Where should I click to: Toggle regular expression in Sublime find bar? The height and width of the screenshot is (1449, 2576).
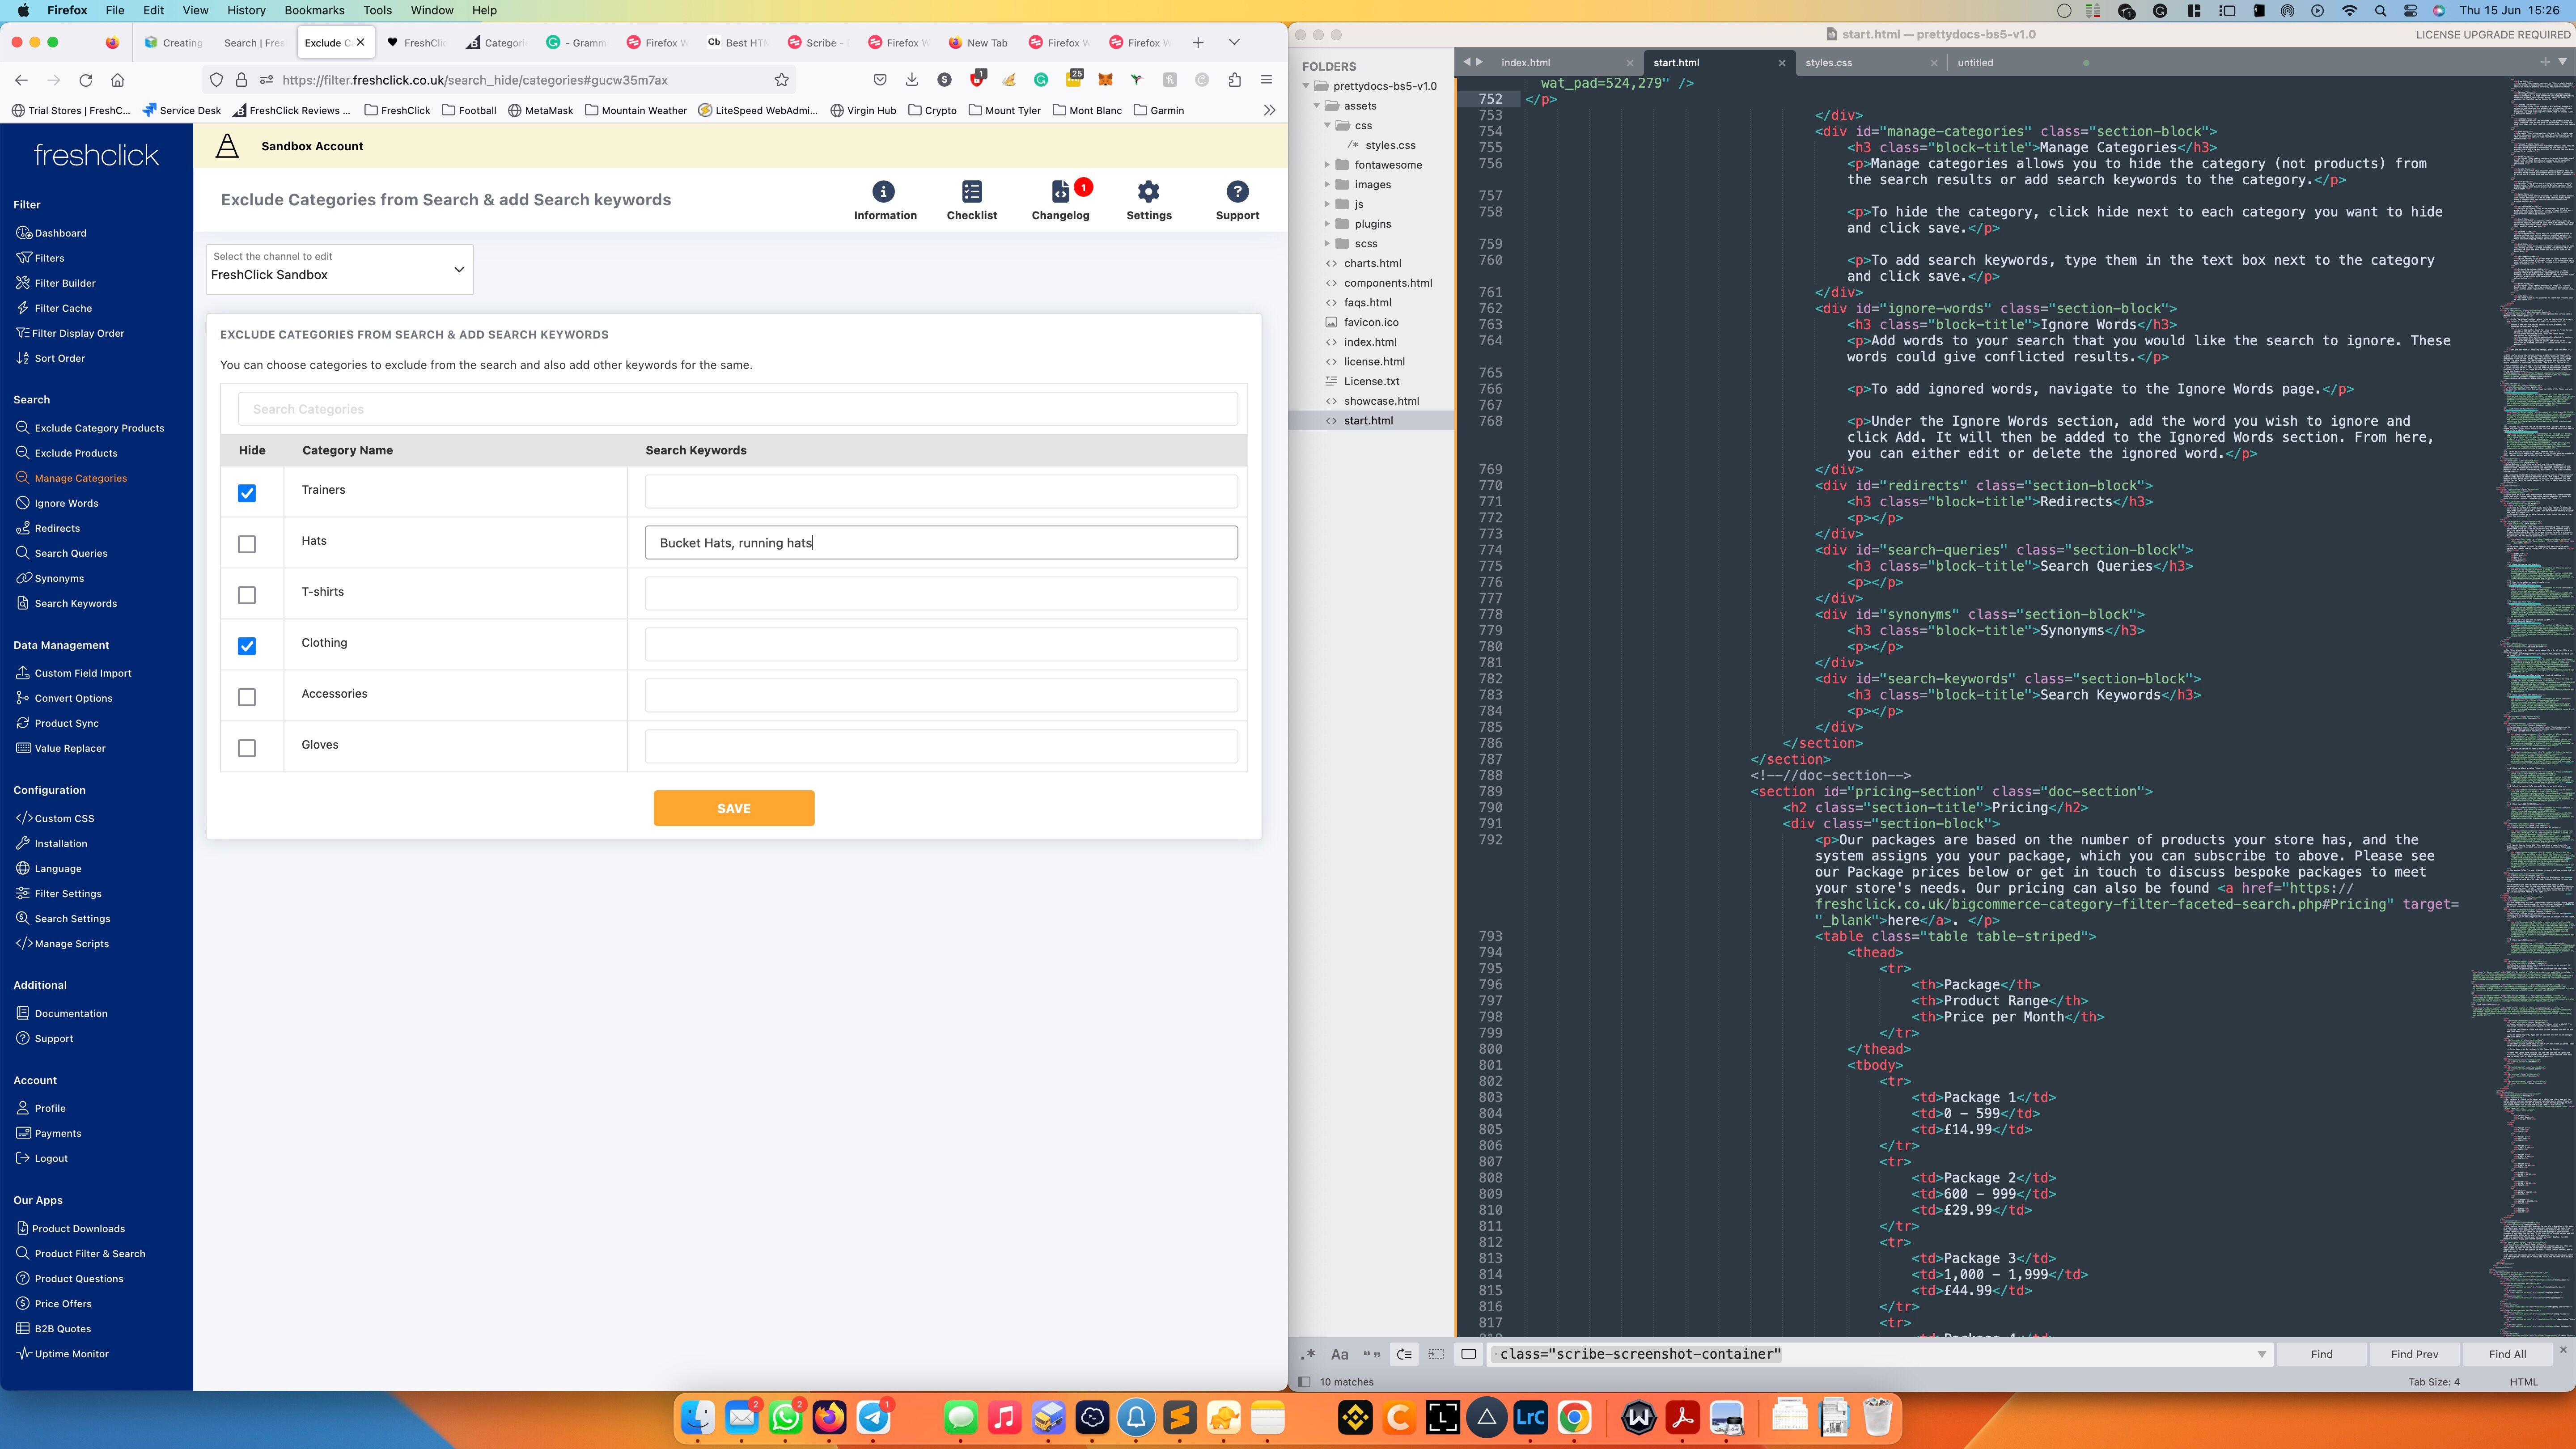point(1308,1354)
